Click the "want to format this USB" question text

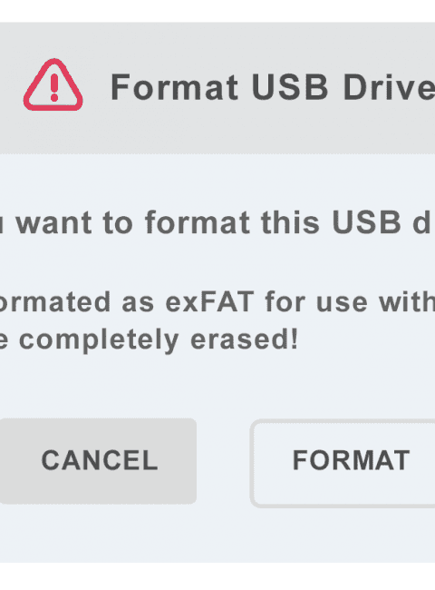(x=208, y=222)
